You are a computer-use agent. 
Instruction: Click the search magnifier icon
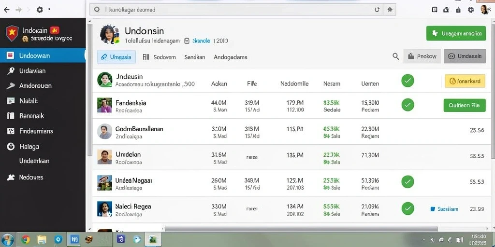pos(395,56)
